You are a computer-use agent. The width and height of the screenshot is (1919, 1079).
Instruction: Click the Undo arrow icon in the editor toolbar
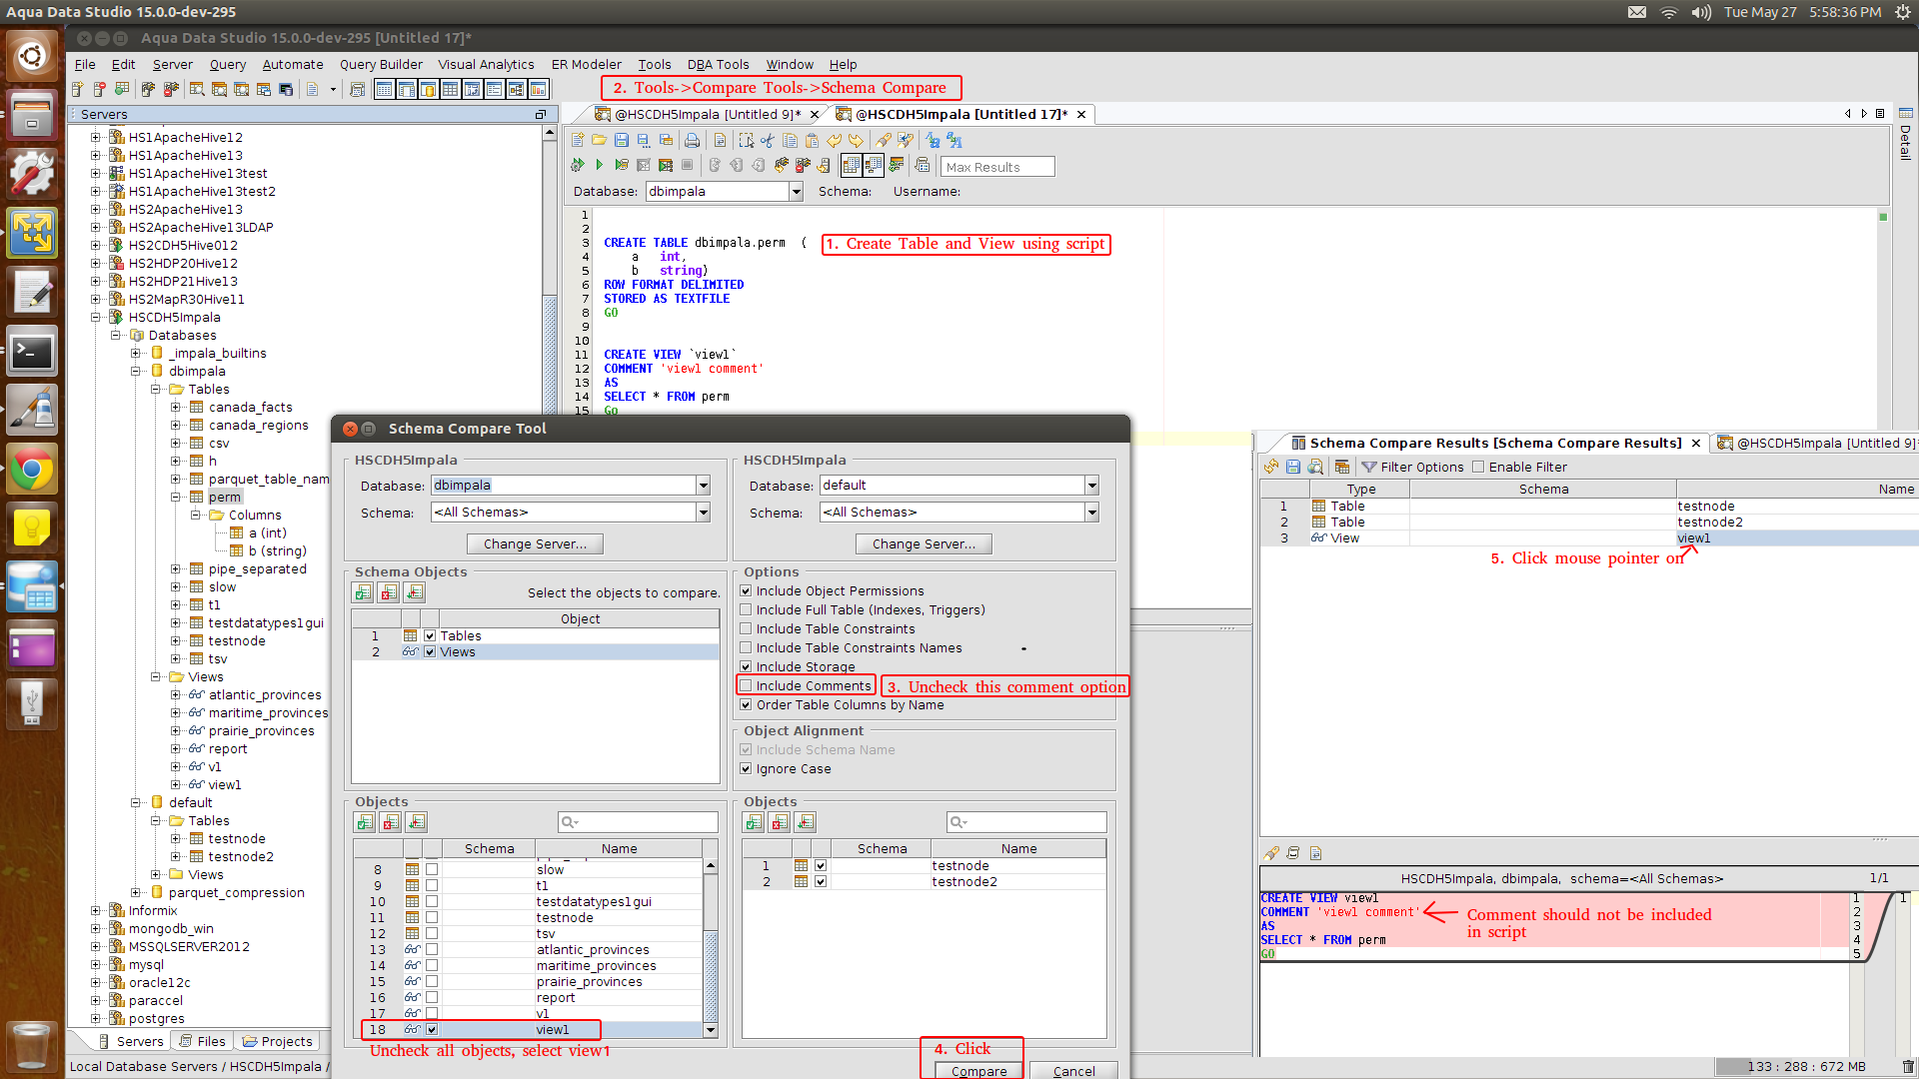click(x=834, y=140)
